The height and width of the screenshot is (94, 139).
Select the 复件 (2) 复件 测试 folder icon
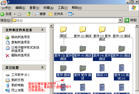pos(102,29)
